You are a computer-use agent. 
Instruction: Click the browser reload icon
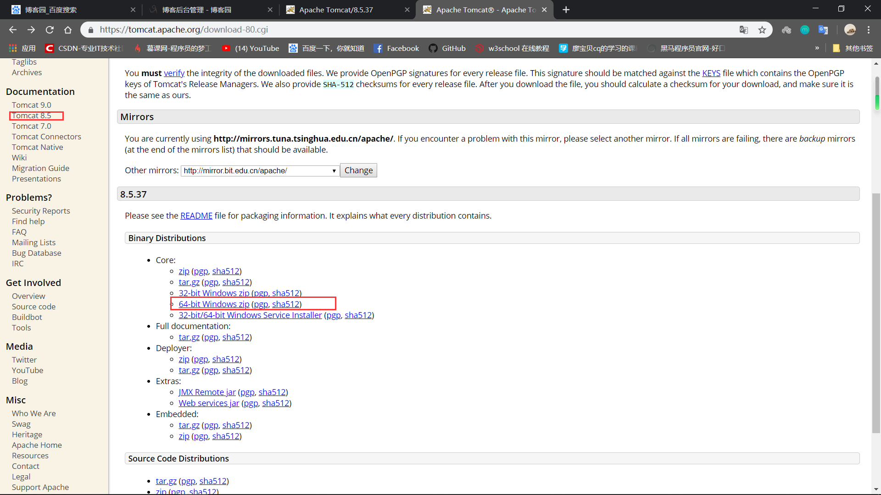click(50, 30)
